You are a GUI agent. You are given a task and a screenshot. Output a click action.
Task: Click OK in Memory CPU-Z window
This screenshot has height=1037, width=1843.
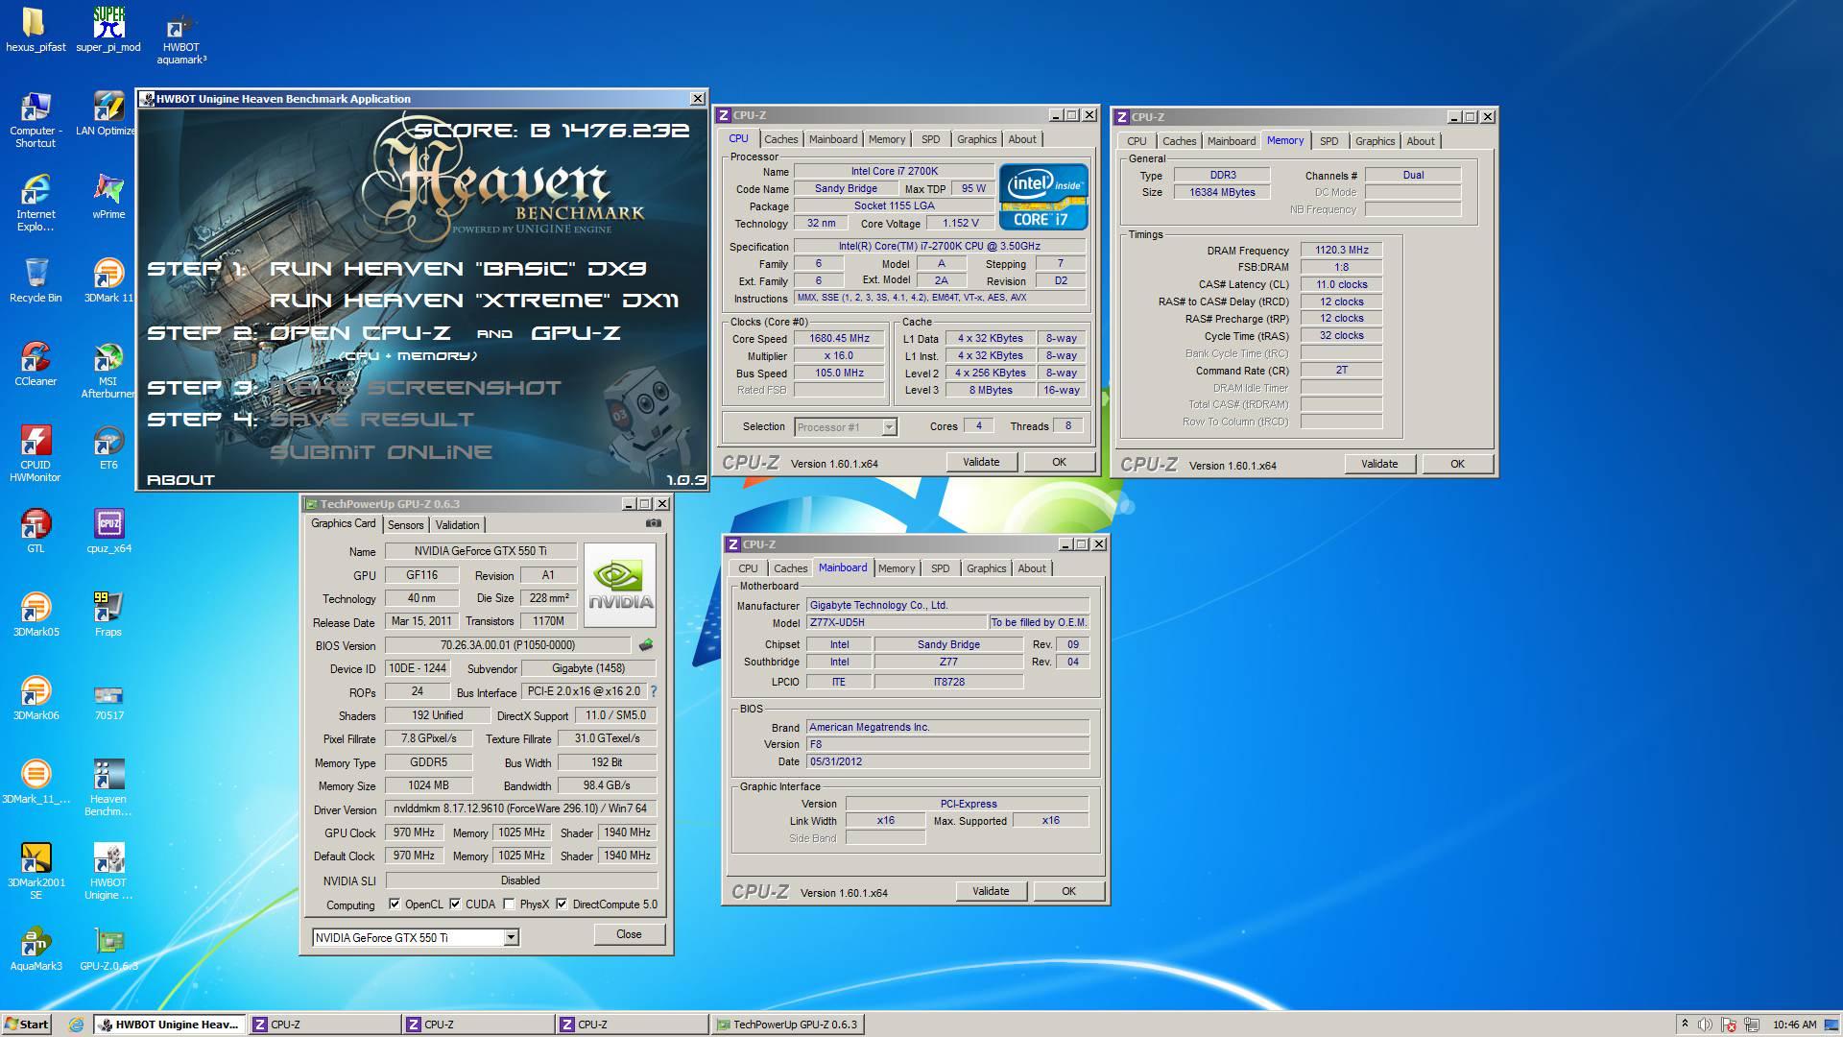coord(1457,464)
